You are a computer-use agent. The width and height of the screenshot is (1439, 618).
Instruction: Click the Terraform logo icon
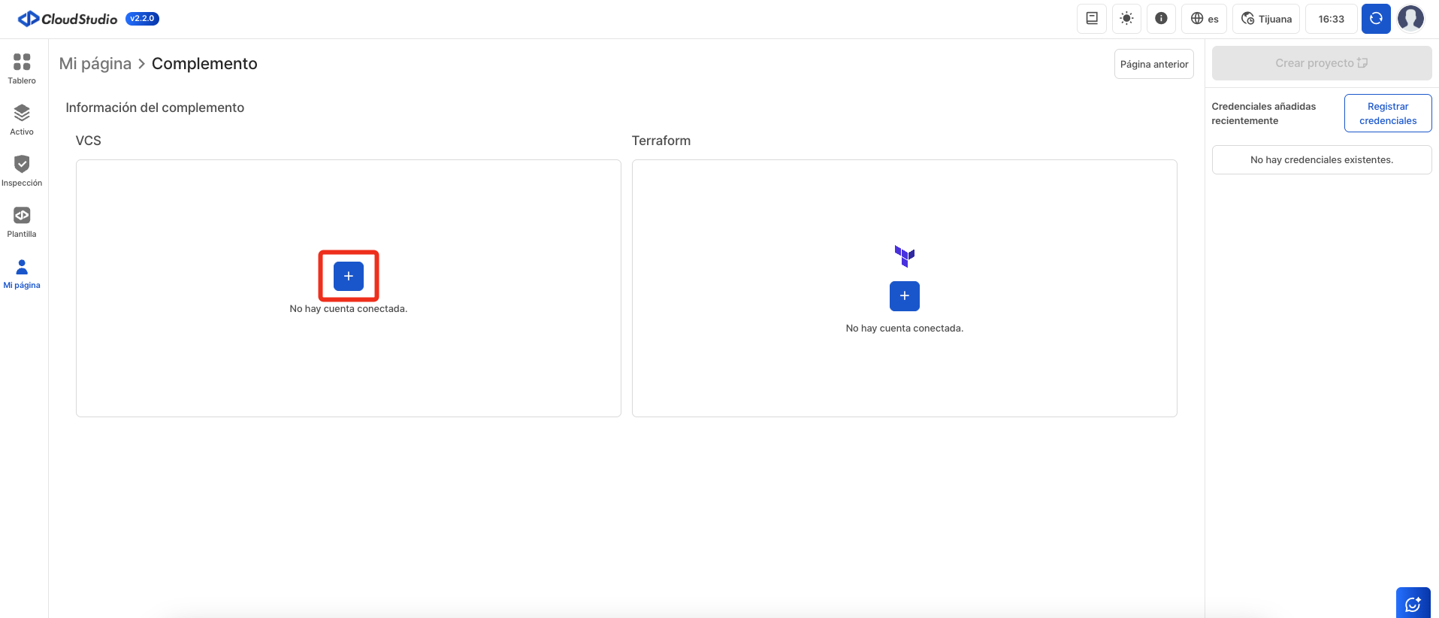(904, 256)
